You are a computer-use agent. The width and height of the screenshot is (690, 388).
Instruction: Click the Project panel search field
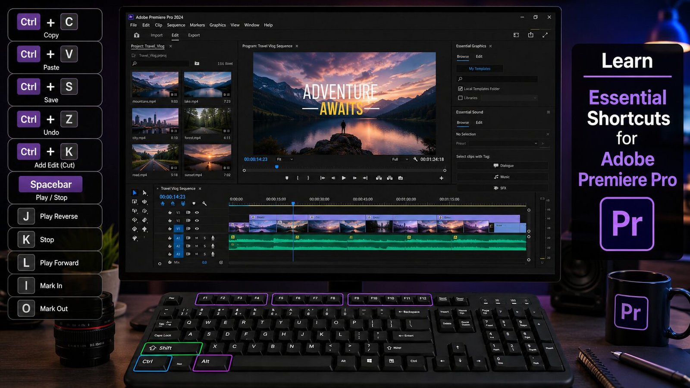[x=161, y=63]
